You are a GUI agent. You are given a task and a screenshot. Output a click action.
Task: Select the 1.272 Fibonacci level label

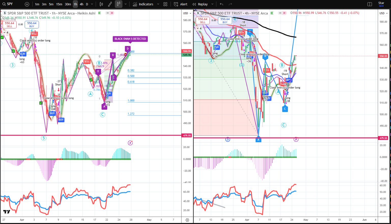(131, 114)
